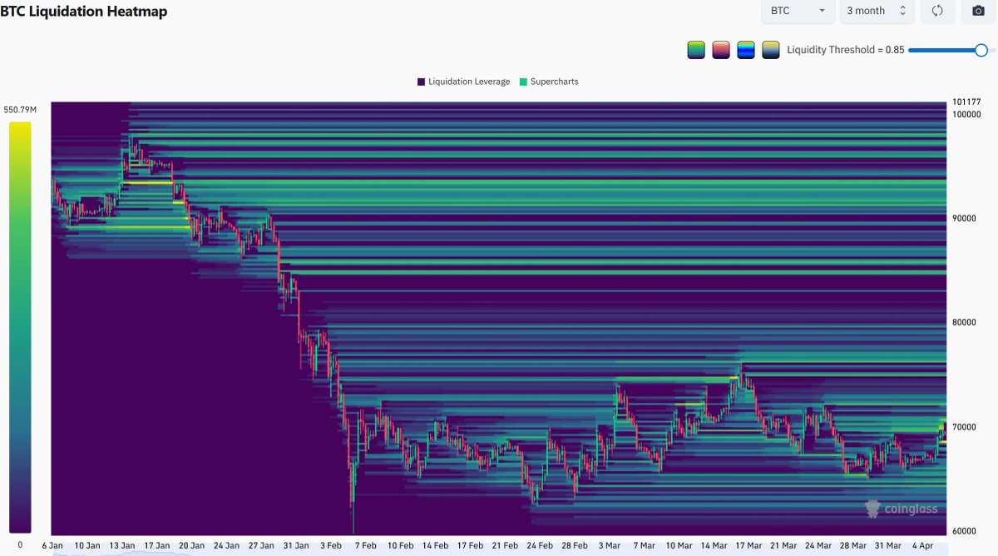The width and height of the screenshot is (998, 556).
Task: Click the refresh chart icon
Action: coord(937,11)
